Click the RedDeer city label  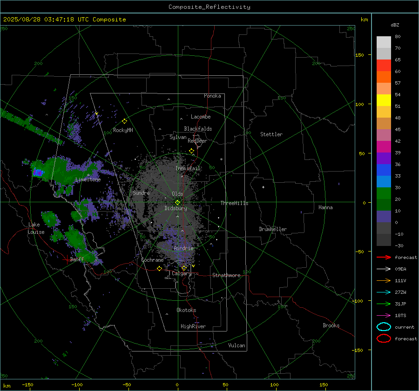coord(197,141)
